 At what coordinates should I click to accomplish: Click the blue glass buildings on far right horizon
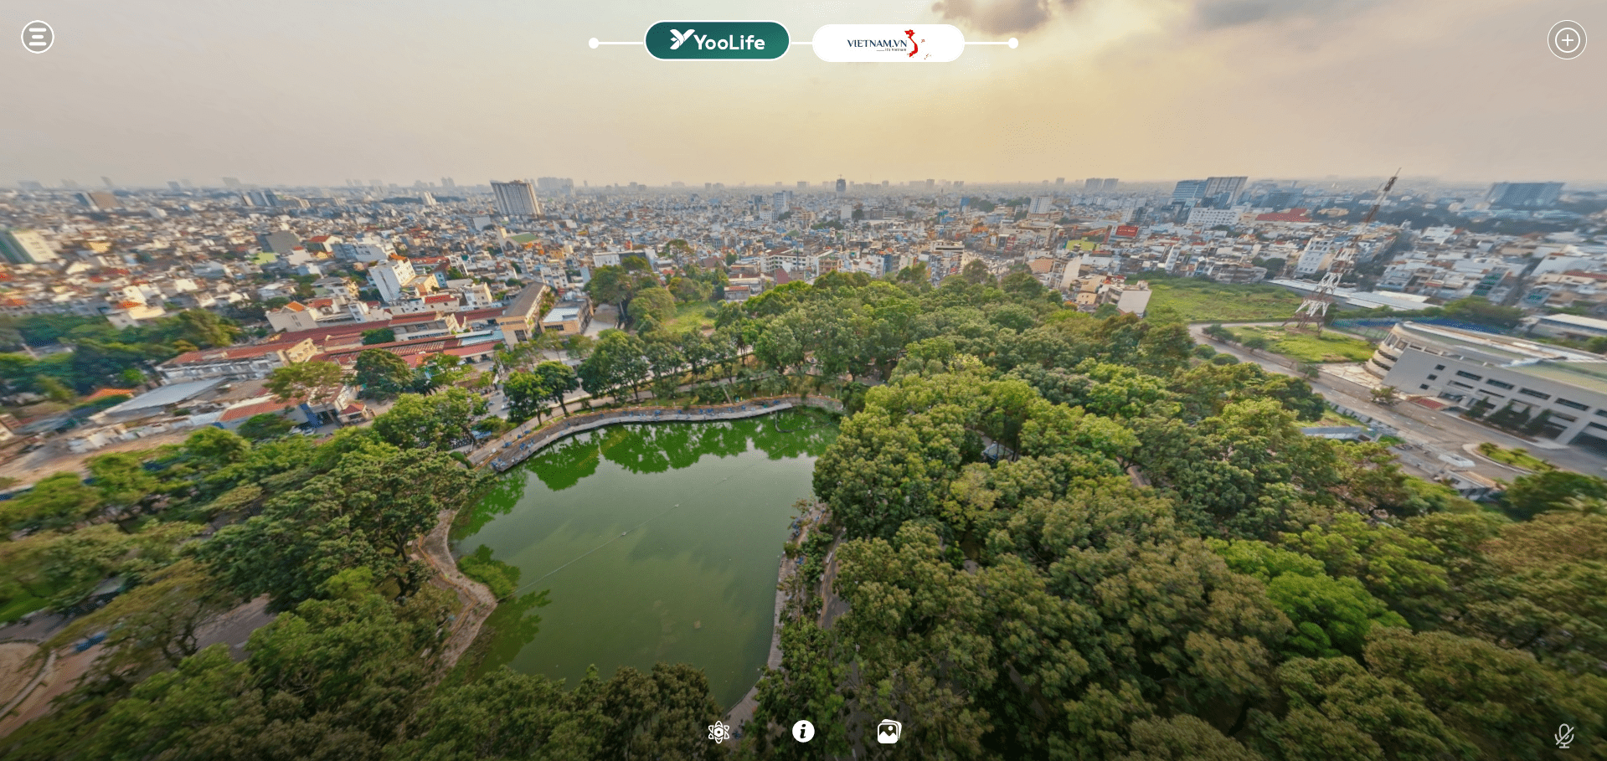(1524, 194)
